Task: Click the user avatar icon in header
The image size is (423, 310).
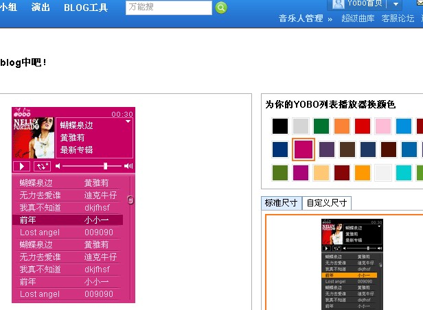Action: (339, 3)
